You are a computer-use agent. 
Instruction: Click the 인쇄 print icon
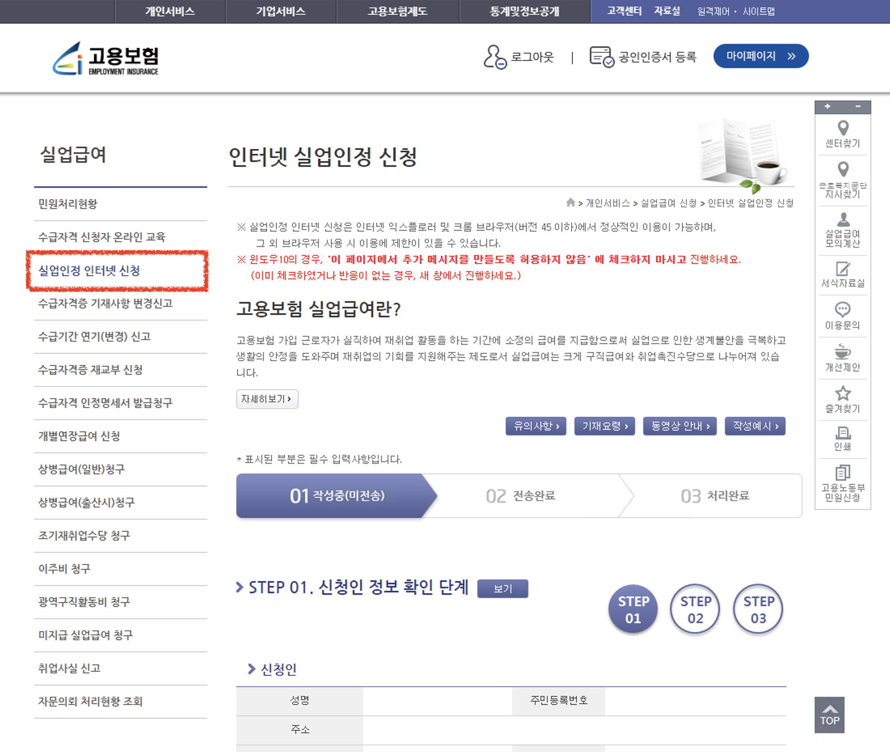pyautogui.click(x=843, y=433)
